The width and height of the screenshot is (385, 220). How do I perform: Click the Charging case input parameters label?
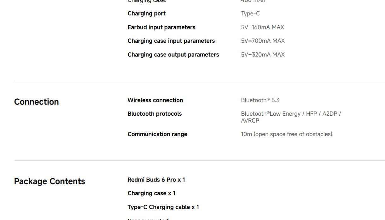171,41
